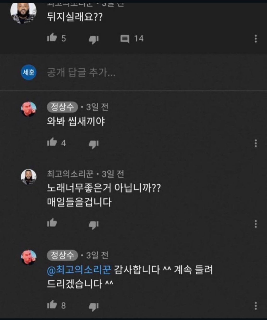Screen dimensions: 267x320
Task: Like the top comment with 5 likes
Action: [x=52, y=38]
